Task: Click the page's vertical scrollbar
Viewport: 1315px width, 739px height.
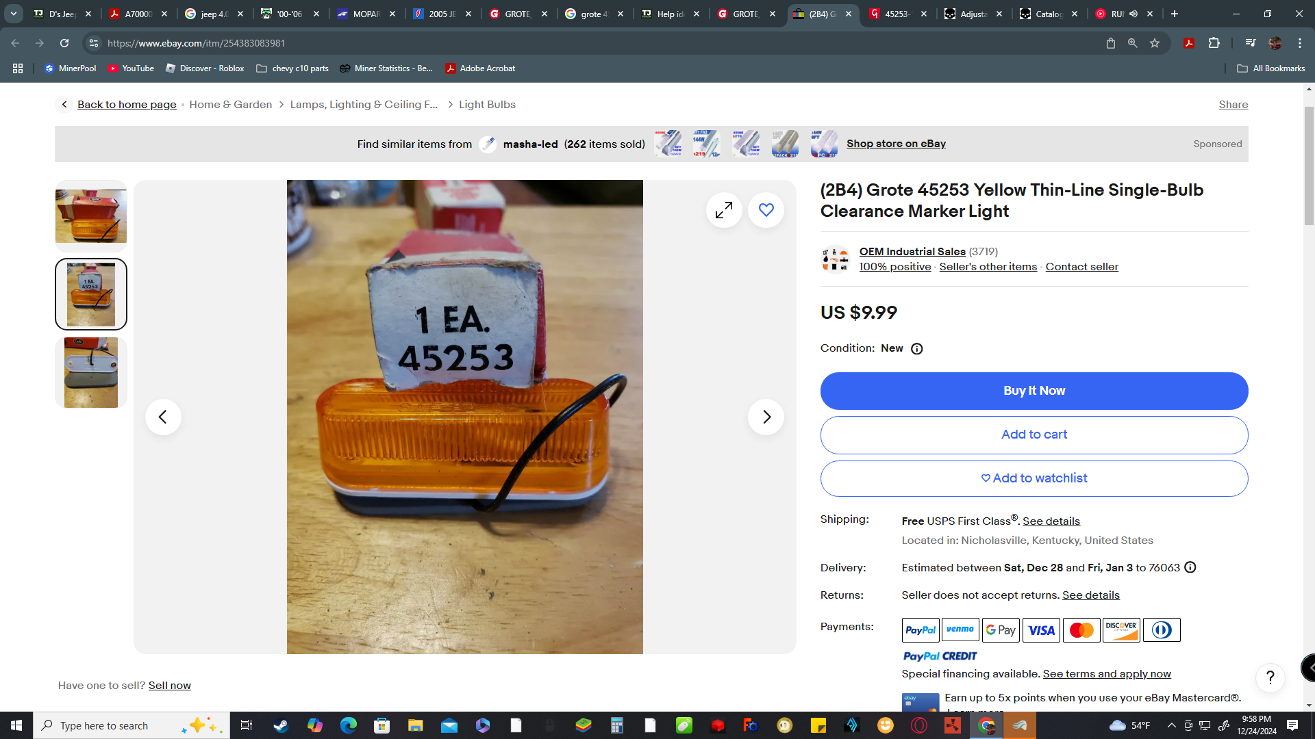Action: point(1309,166)
